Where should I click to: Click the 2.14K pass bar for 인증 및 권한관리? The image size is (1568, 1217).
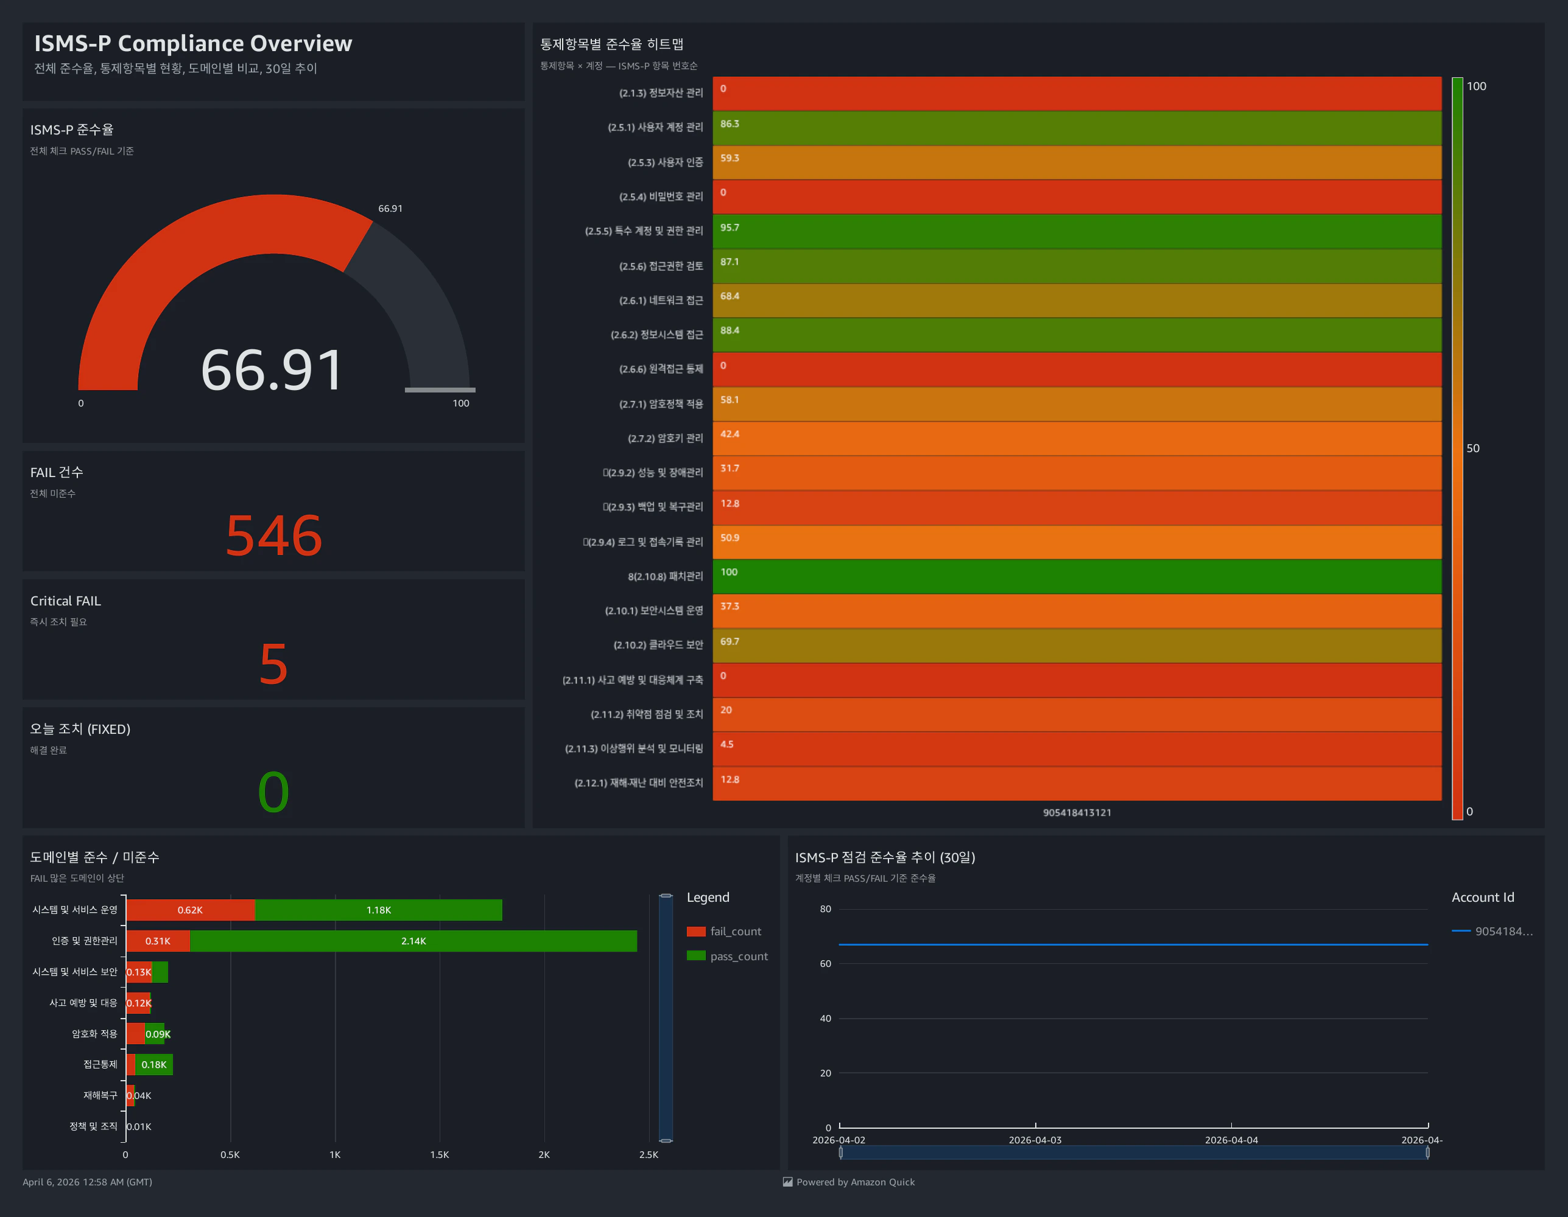click(x=413, y=941)
